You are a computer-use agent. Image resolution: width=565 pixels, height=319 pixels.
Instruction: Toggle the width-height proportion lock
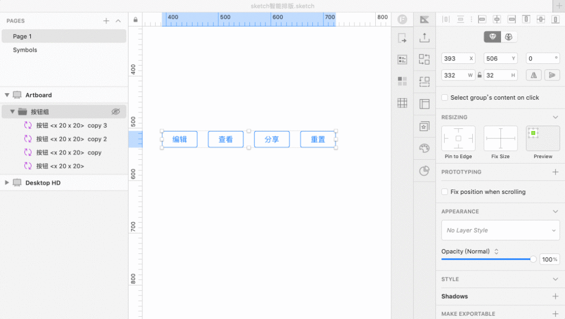click(479, 75)
